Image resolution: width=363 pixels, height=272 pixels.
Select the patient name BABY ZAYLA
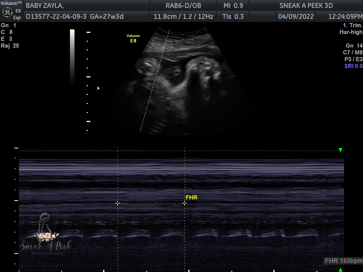coord(45,6)
